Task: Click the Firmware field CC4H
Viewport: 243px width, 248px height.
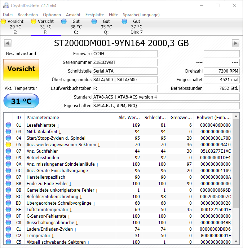Action: pos(125,54)
